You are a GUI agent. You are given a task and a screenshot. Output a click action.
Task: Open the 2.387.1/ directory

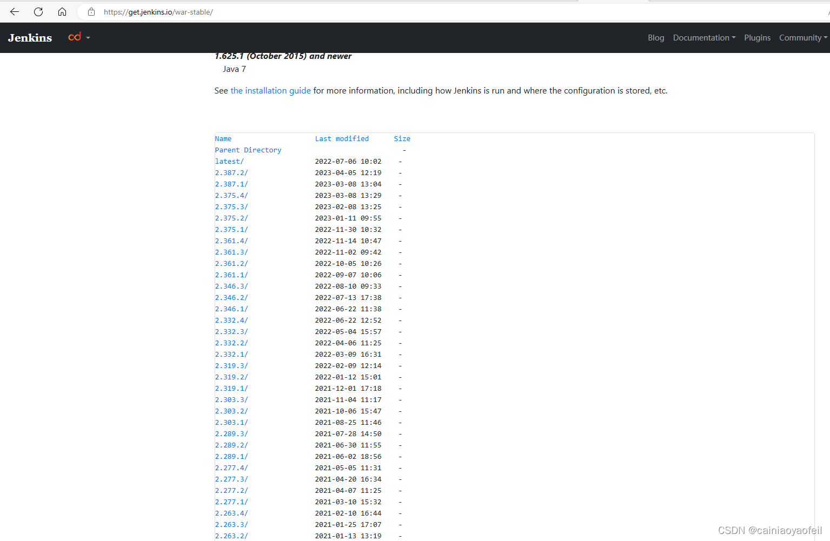click(231, 184)
